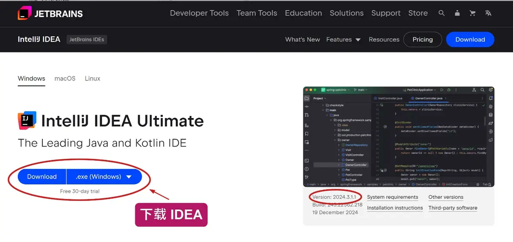The width and height of the screenshot is (513, 242).
Task: Open spring-petclinic project dropdown in IDE
Action: pos(335,90)
